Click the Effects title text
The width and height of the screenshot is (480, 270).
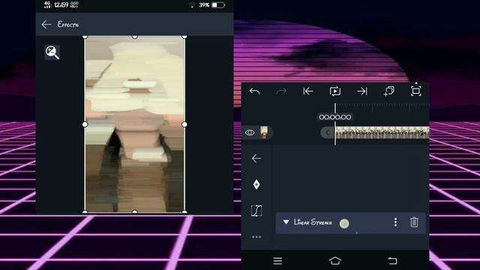click(x=68, y=25)
